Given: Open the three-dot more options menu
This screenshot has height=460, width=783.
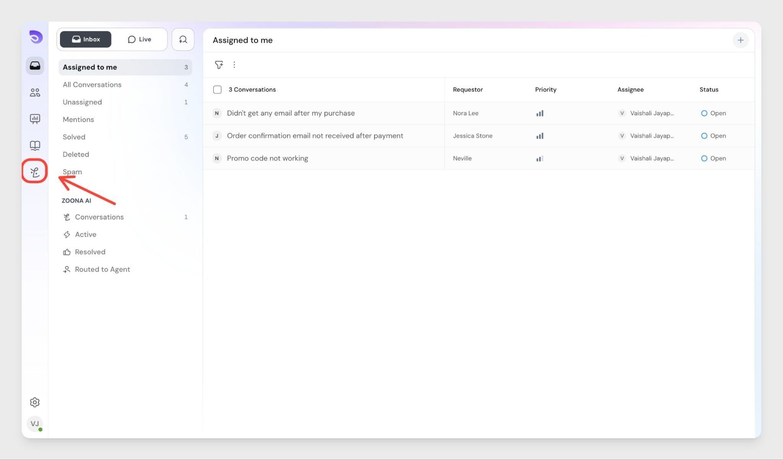Looking at the screenshot, I should 234,65.
